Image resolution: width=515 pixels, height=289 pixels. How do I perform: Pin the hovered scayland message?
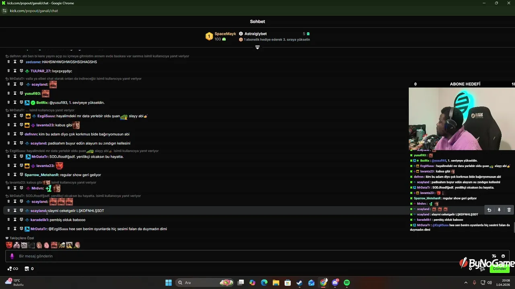[499, 210]
